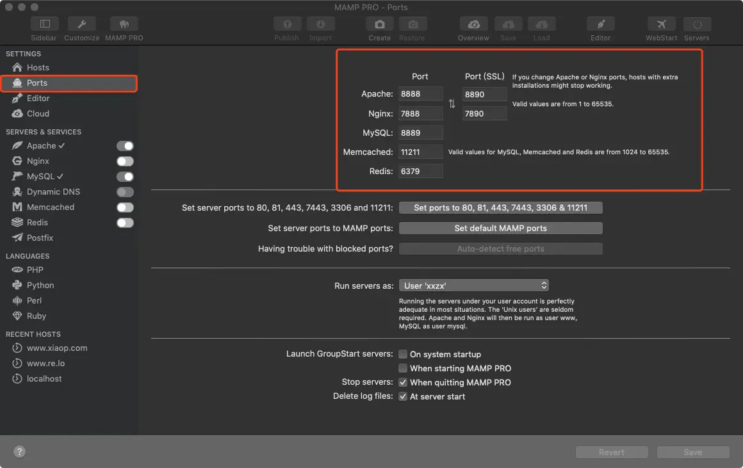Click the Restore snapshot icon
This screenshot has width=743, height=468.
coord(412,24)
